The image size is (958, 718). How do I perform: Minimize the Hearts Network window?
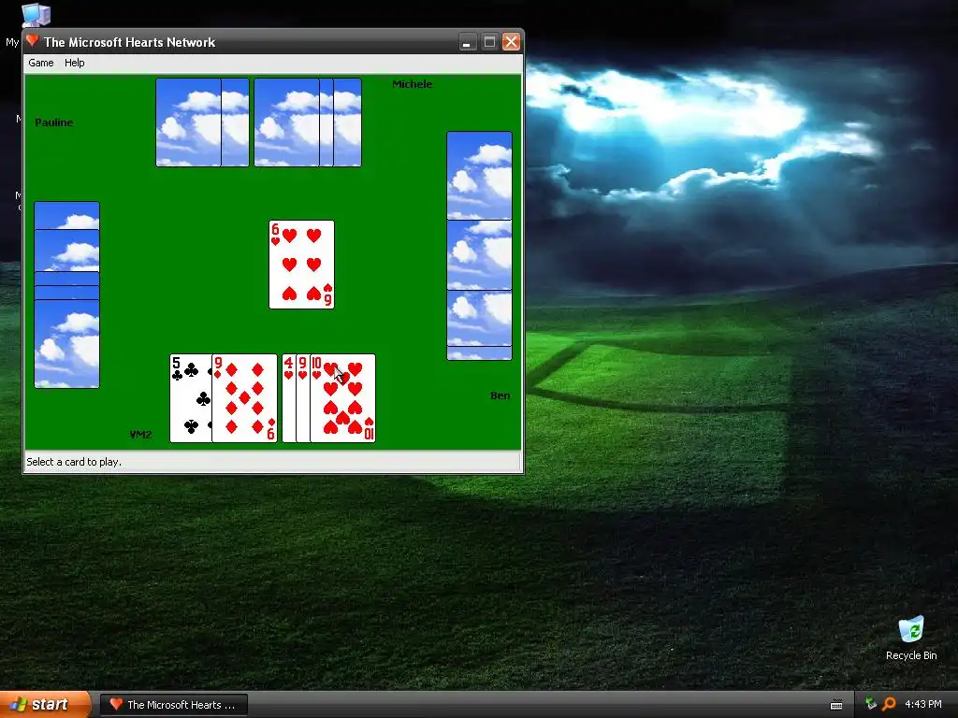click(468, 42)
